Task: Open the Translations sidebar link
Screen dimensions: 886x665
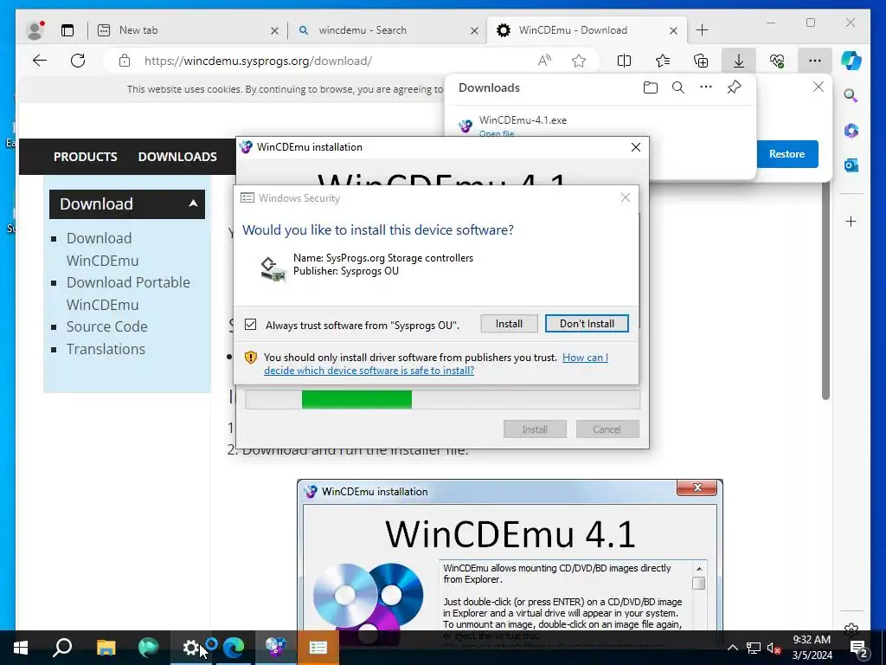Action: [x=106, y=349]
